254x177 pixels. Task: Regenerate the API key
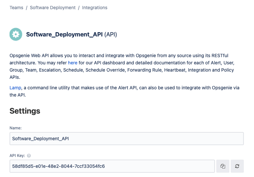pyautogui.click(x=237, y=166)
